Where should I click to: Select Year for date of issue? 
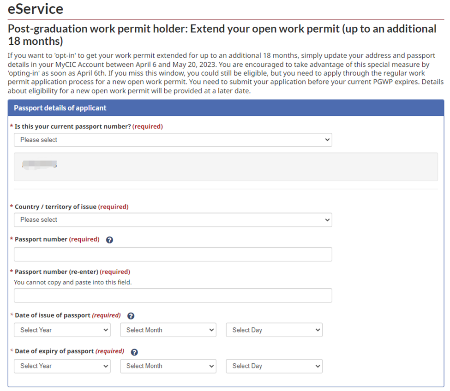pos(62,330)
